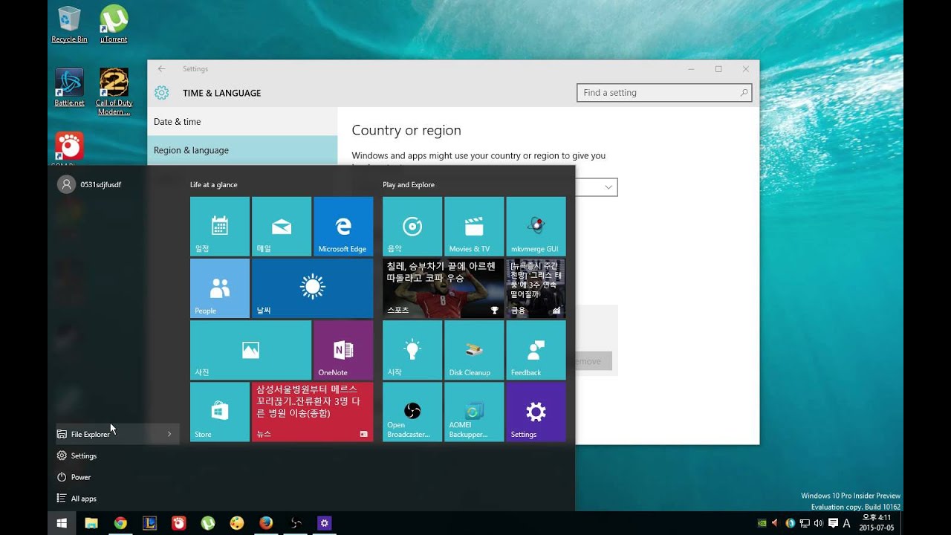951x535 pixels.
Task: Open the 메일 mail tile
Action: pos(282,227)
